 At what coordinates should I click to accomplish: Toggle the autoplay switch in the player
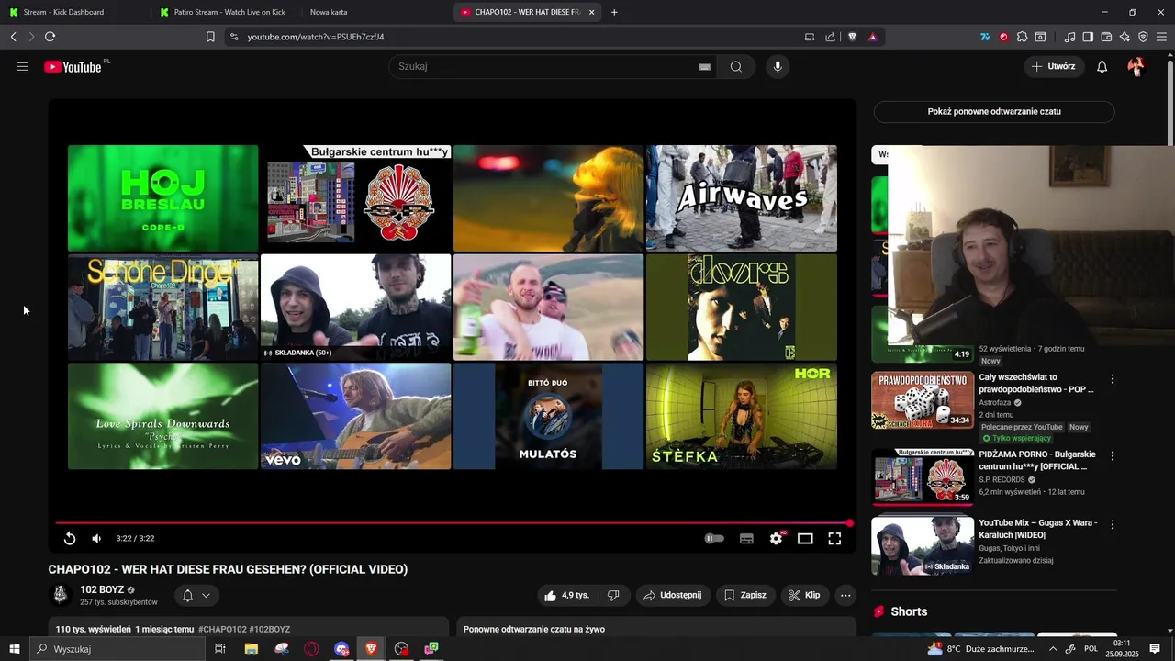click(x=714, y=538)
